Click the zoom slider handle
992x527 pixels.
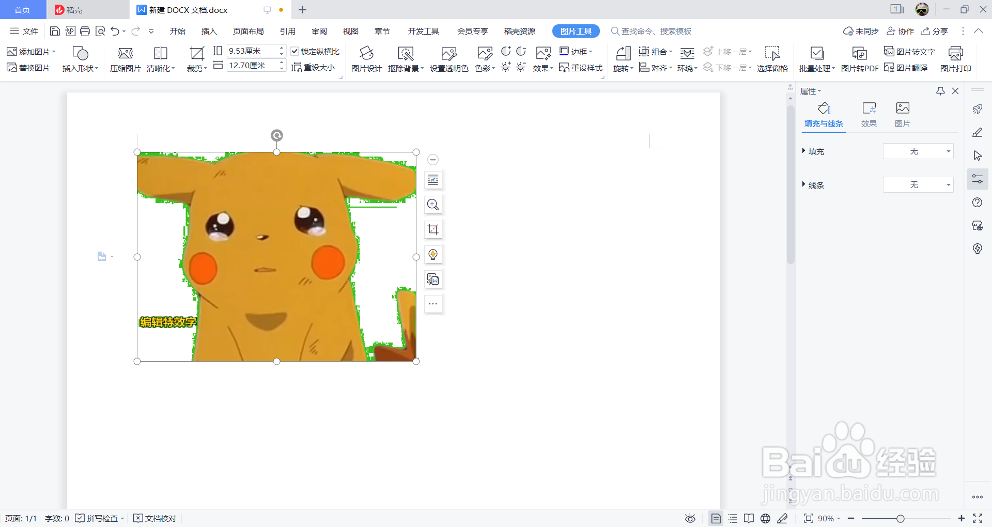click(x=901, y=518)
